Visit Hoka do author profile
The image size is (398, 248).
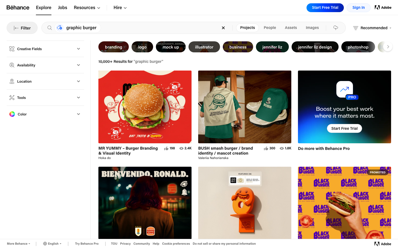pos(104,158)
